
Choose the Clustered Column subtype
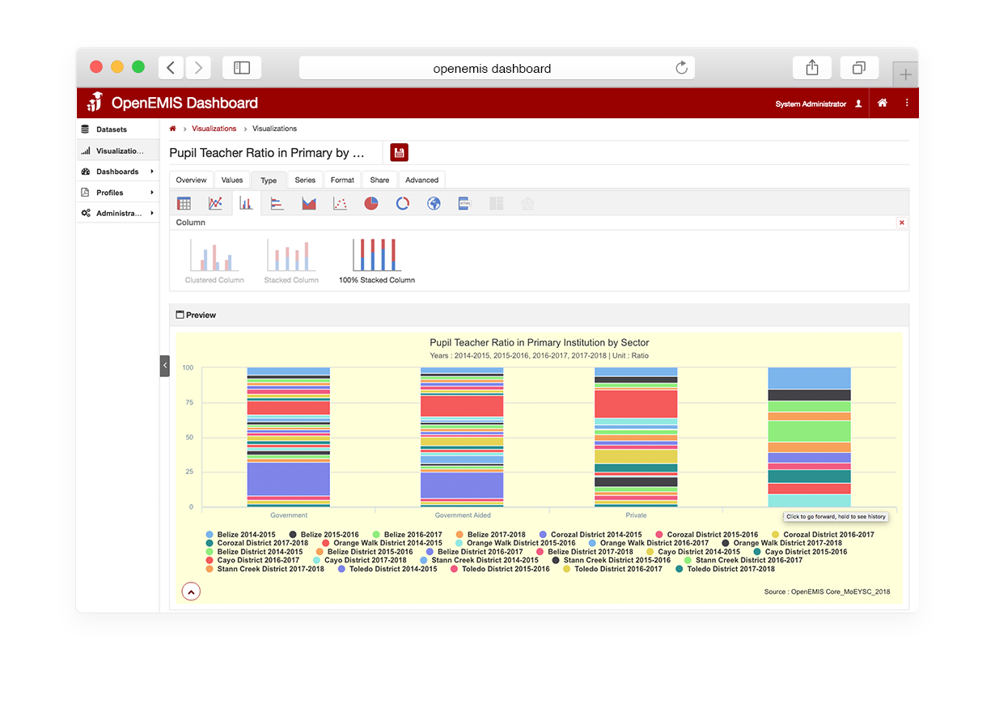[214, 261]
